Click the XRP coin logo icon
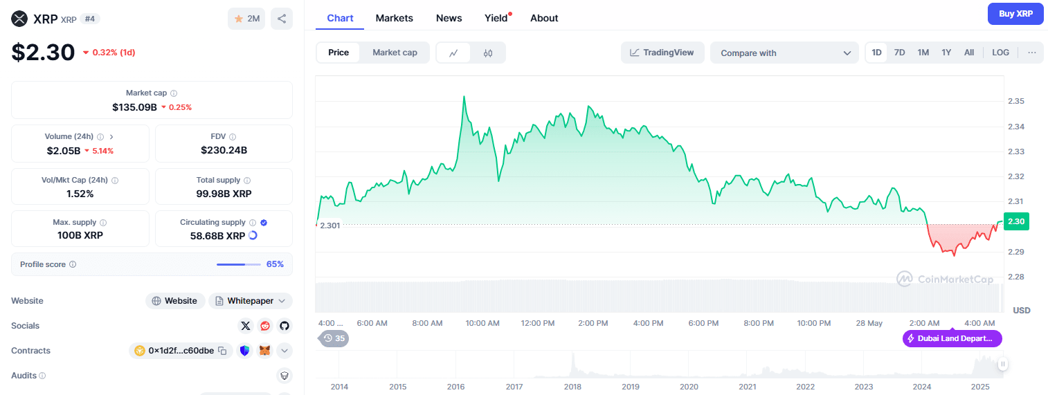This screenshot has height=395, width=1048. tap(19, 19)
